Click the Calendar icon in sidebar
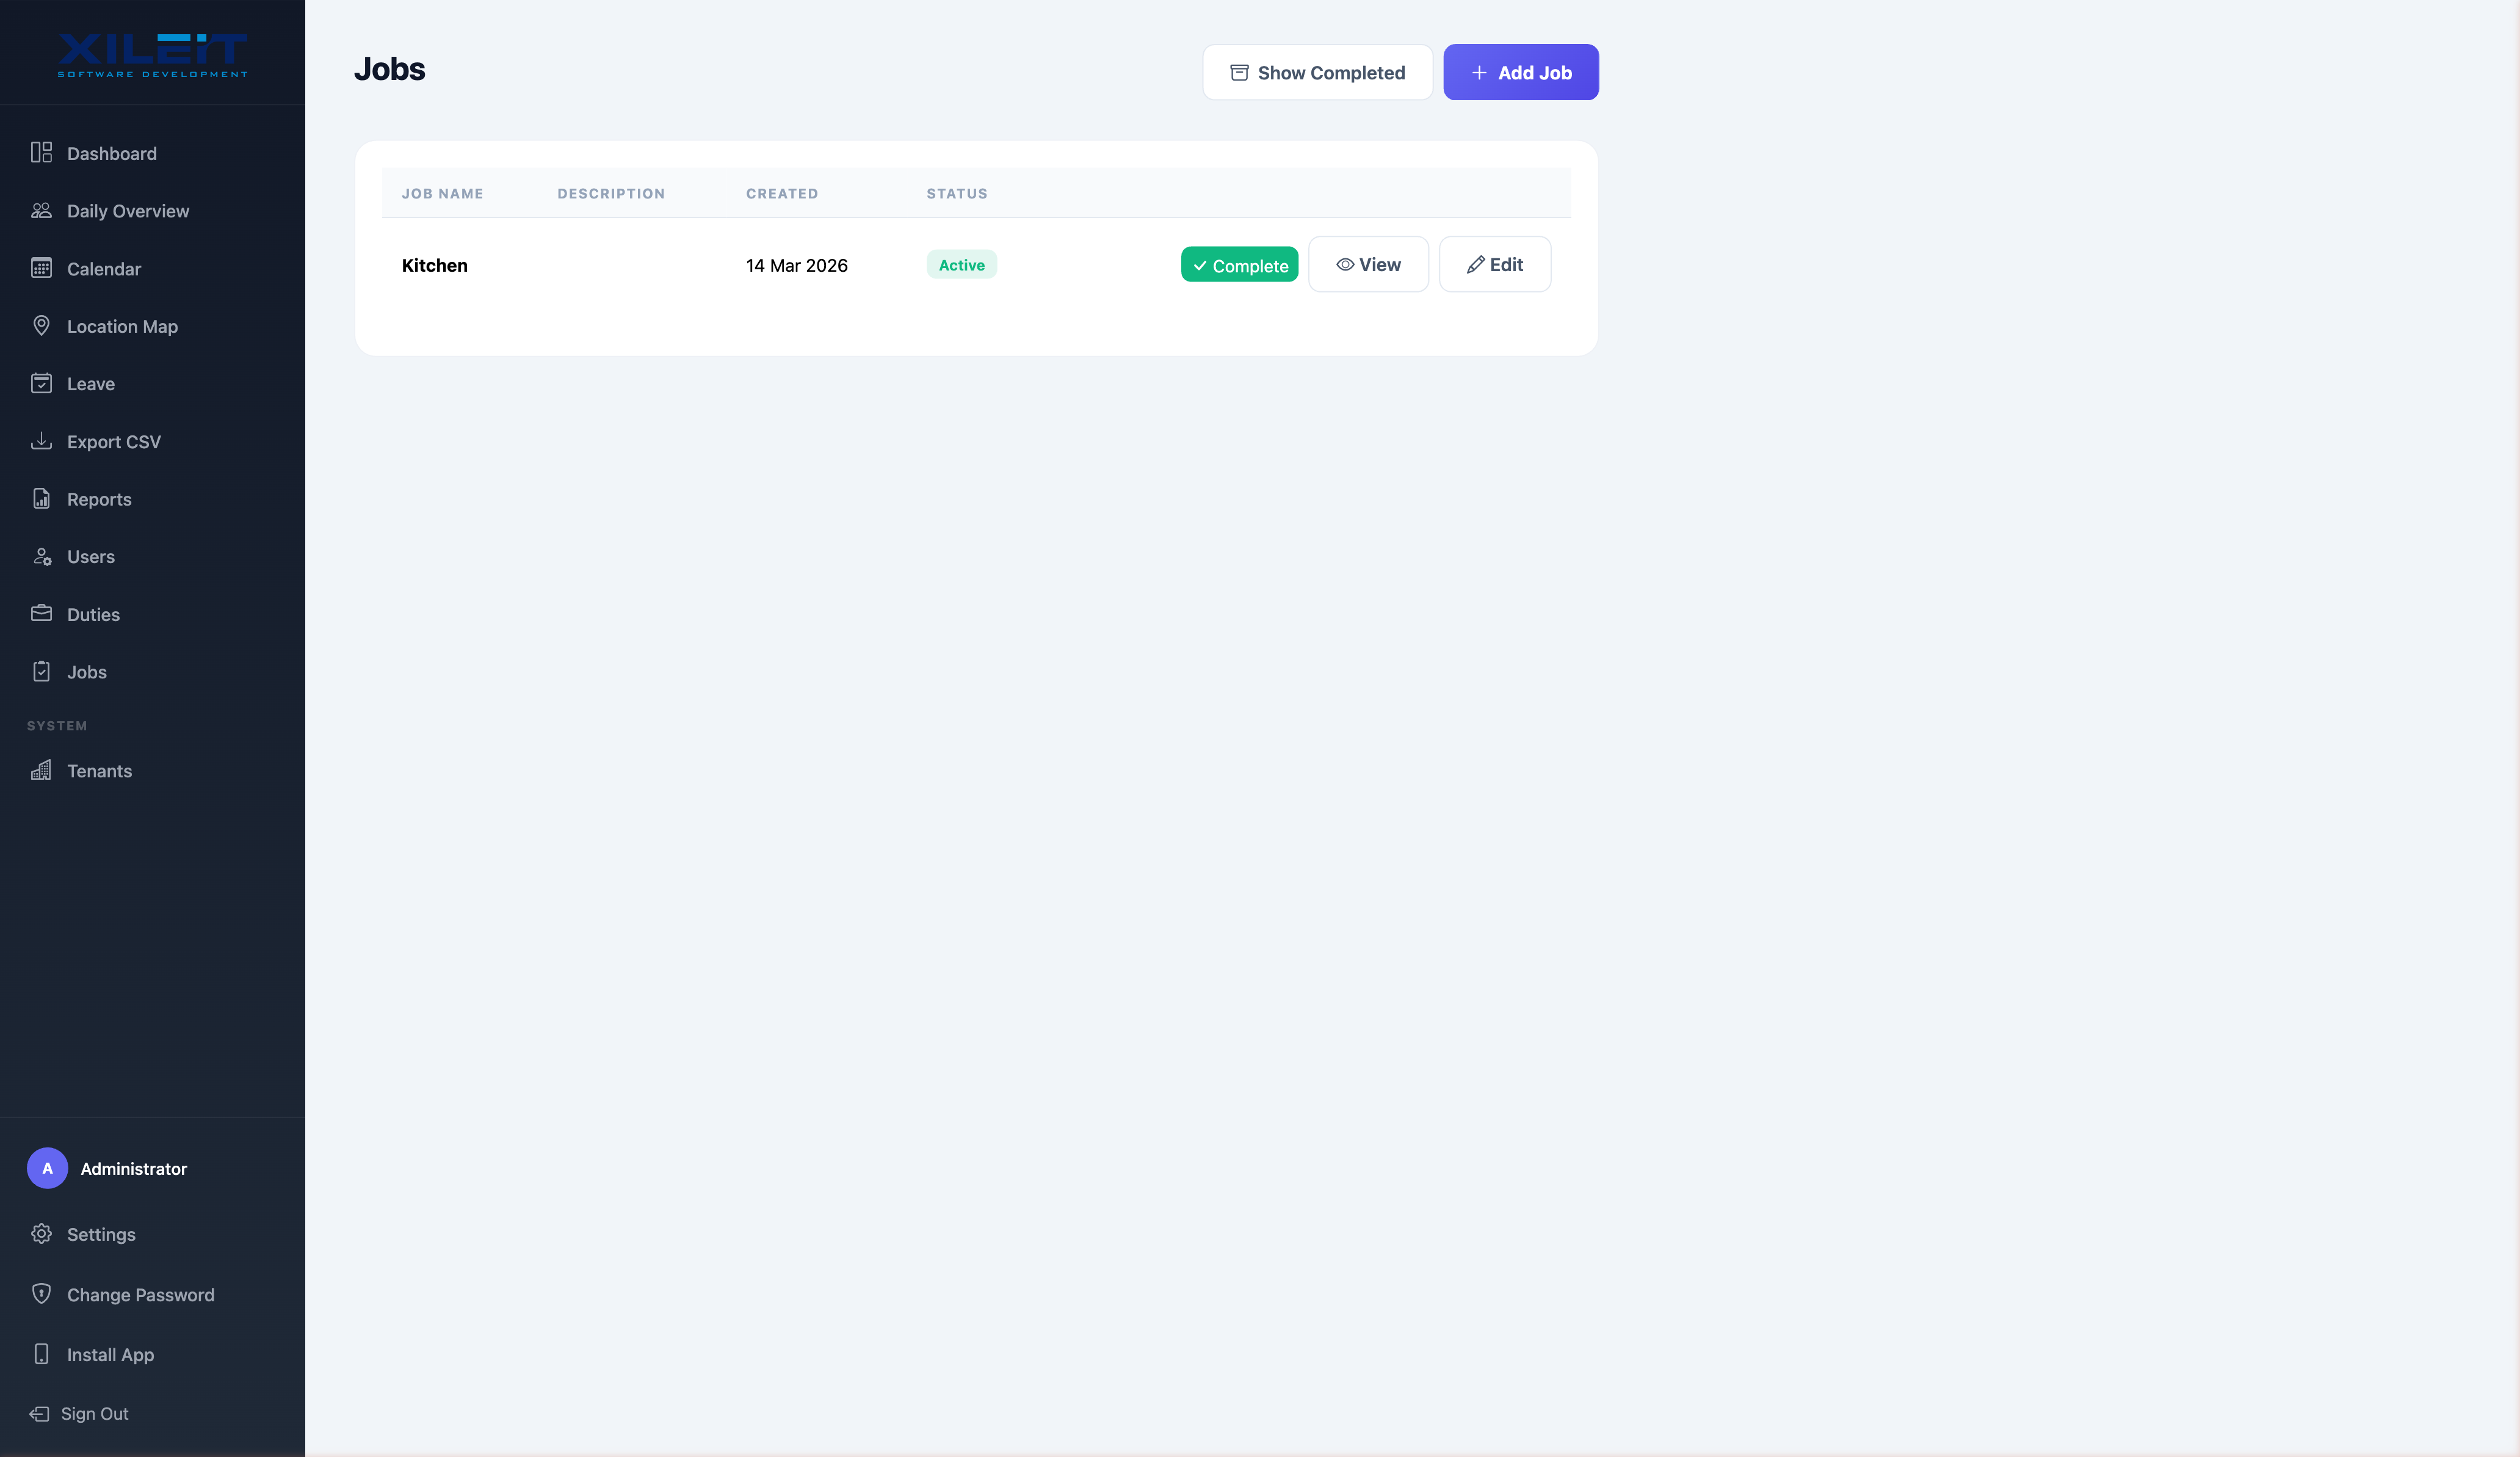The height and width of the screenshot is (1457, 2520). pos(41,268)
